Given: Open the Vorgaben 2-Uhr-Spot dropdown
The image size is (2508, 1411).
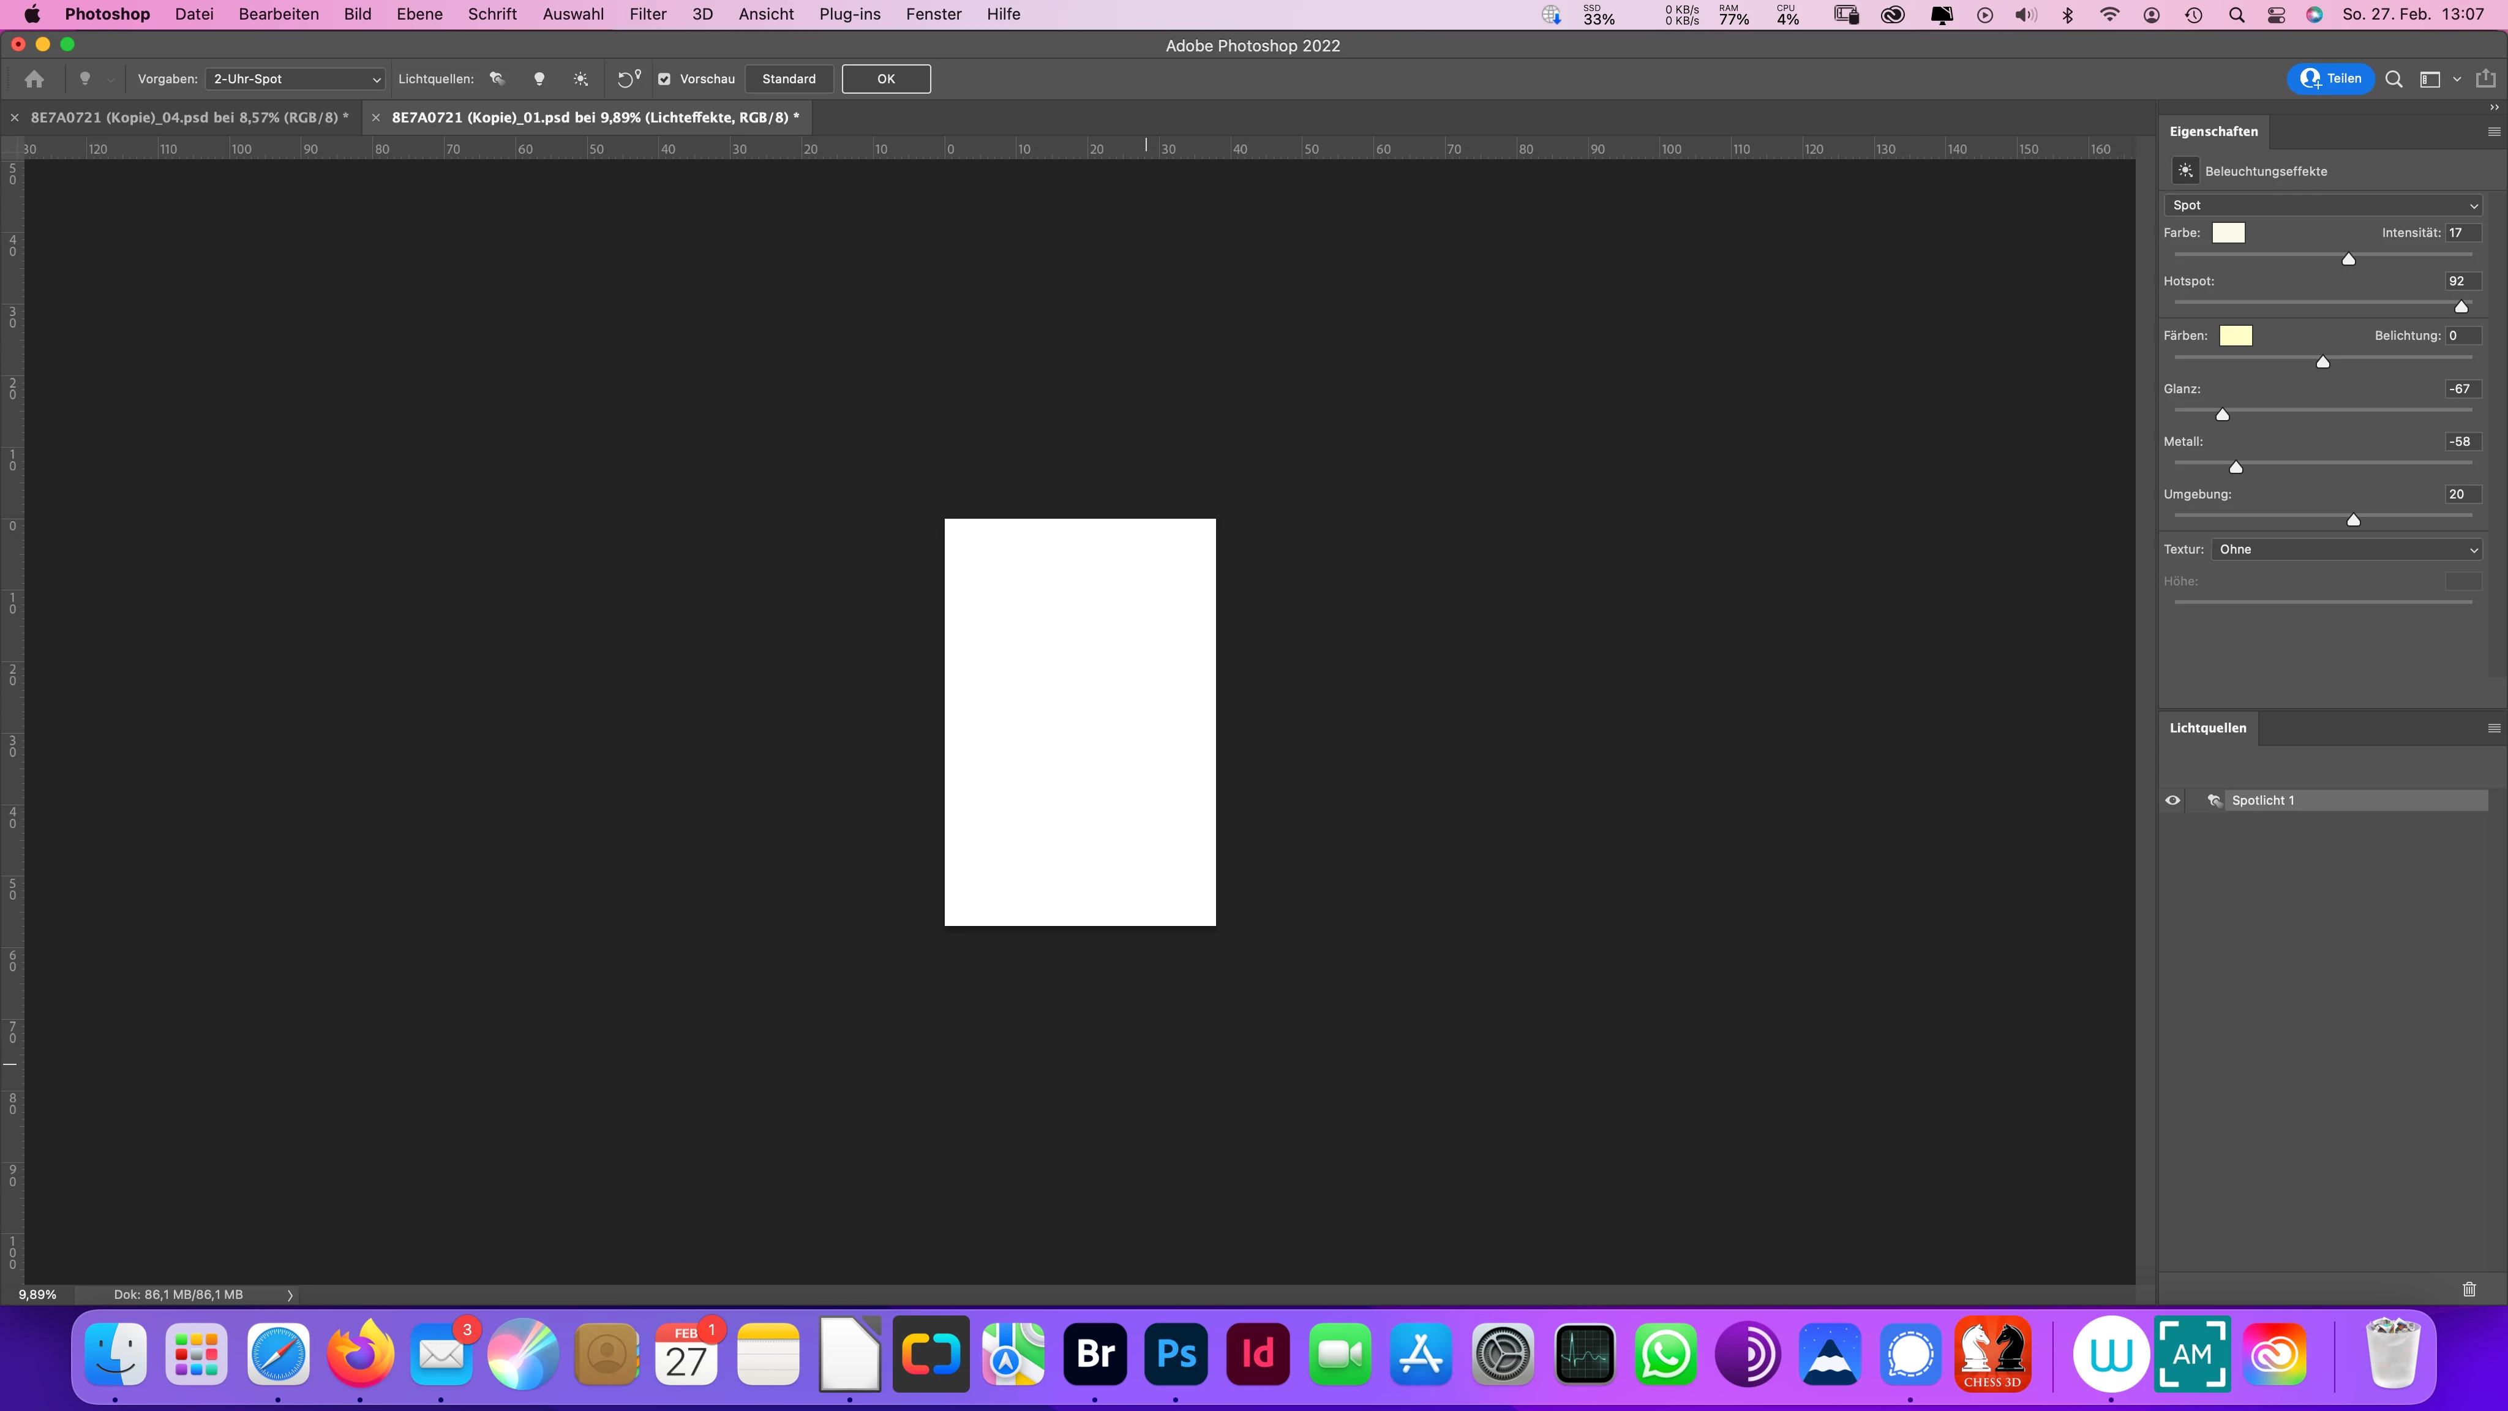Looking at the screenshot, I should [296, 79].
